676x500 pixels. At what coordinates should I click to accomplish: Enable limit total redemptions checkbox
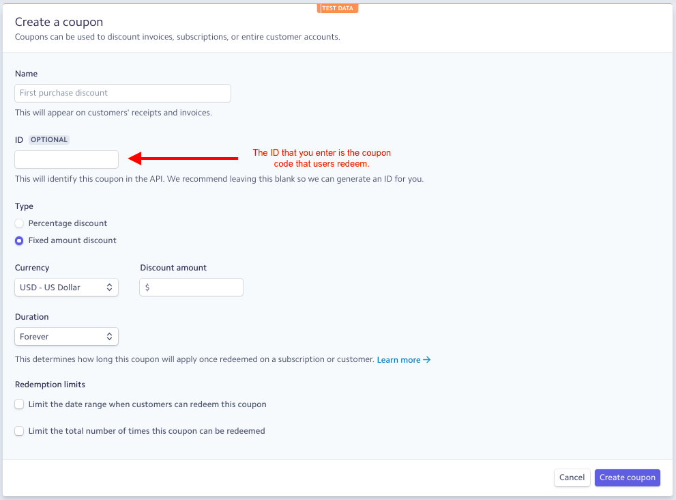pyautogui.click(x=19, y=431)
